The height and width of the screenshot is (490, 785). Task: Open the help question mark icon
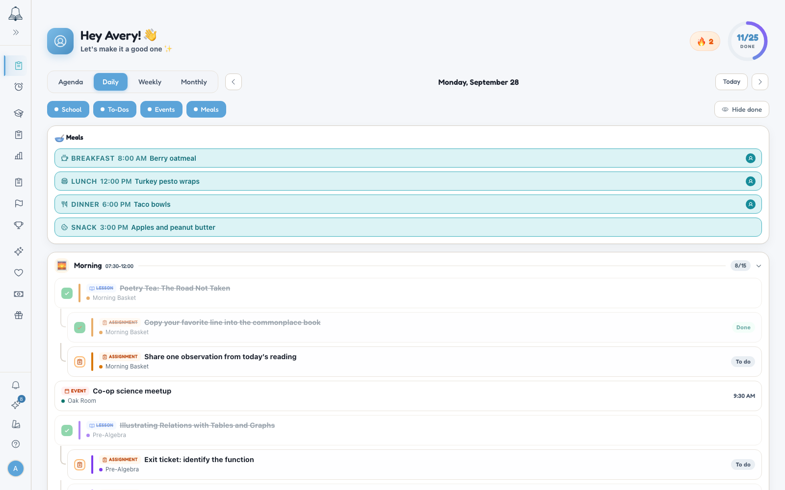pos(16,444)
